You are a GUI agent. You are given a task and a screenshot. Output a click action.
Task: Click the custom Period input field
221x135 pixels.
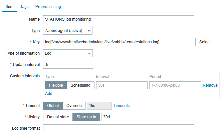tap(175, 85)
